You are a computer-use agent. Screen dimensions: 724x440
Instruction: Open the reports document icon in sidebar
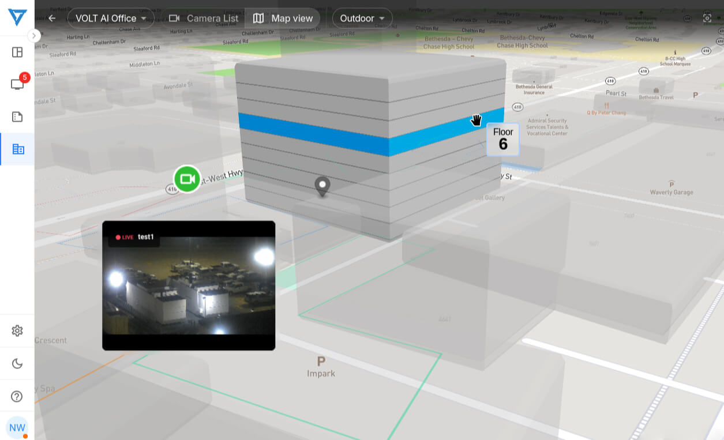click(x=17, y=116)
